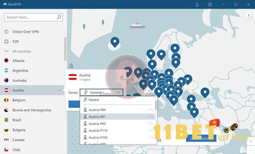Click the Finland map pin

175,48
